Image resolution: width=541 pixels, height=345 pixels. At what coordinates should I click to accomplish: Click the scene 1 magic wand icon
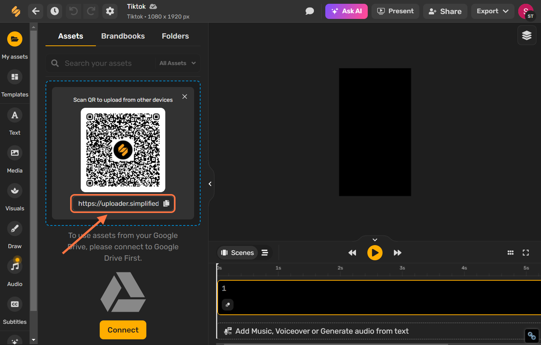pos(227,305)
